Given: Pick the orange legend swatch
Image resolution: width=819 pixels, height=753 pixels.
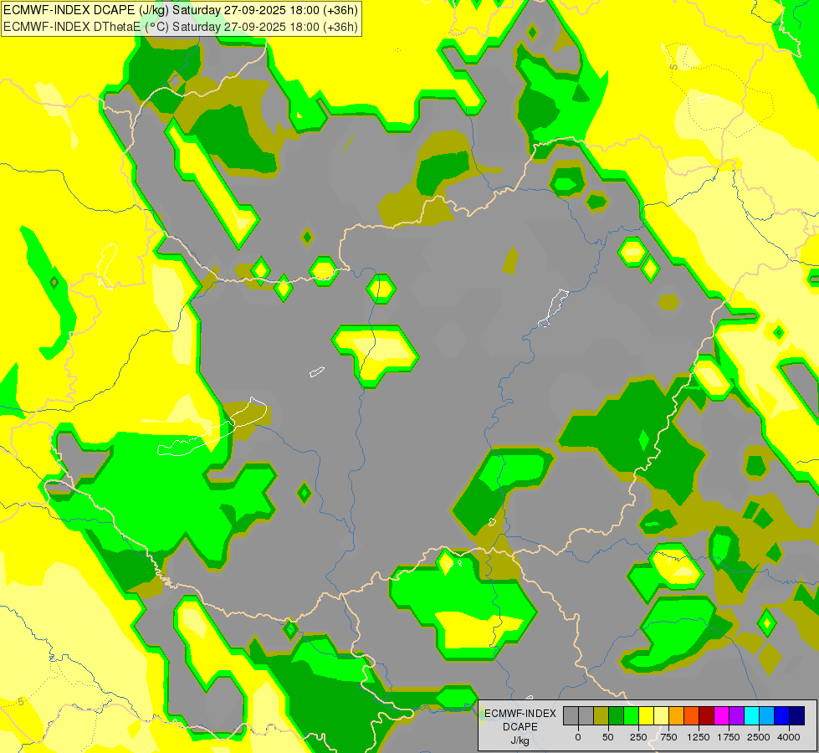Looking at the screenshot, I should pos(677,716).
